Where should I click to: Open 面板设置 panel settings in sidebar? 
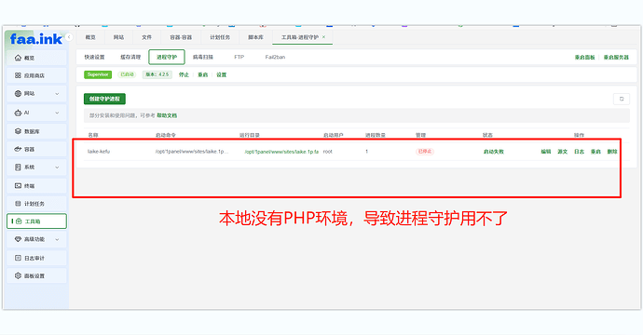click(36, 275)
